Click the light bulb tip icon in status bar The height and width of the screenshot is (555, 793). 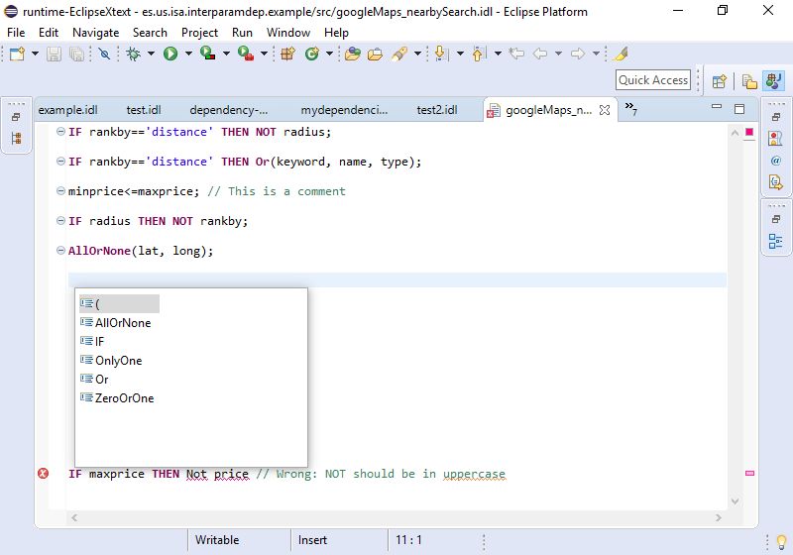pyautogui.click(x=781, y=542)
